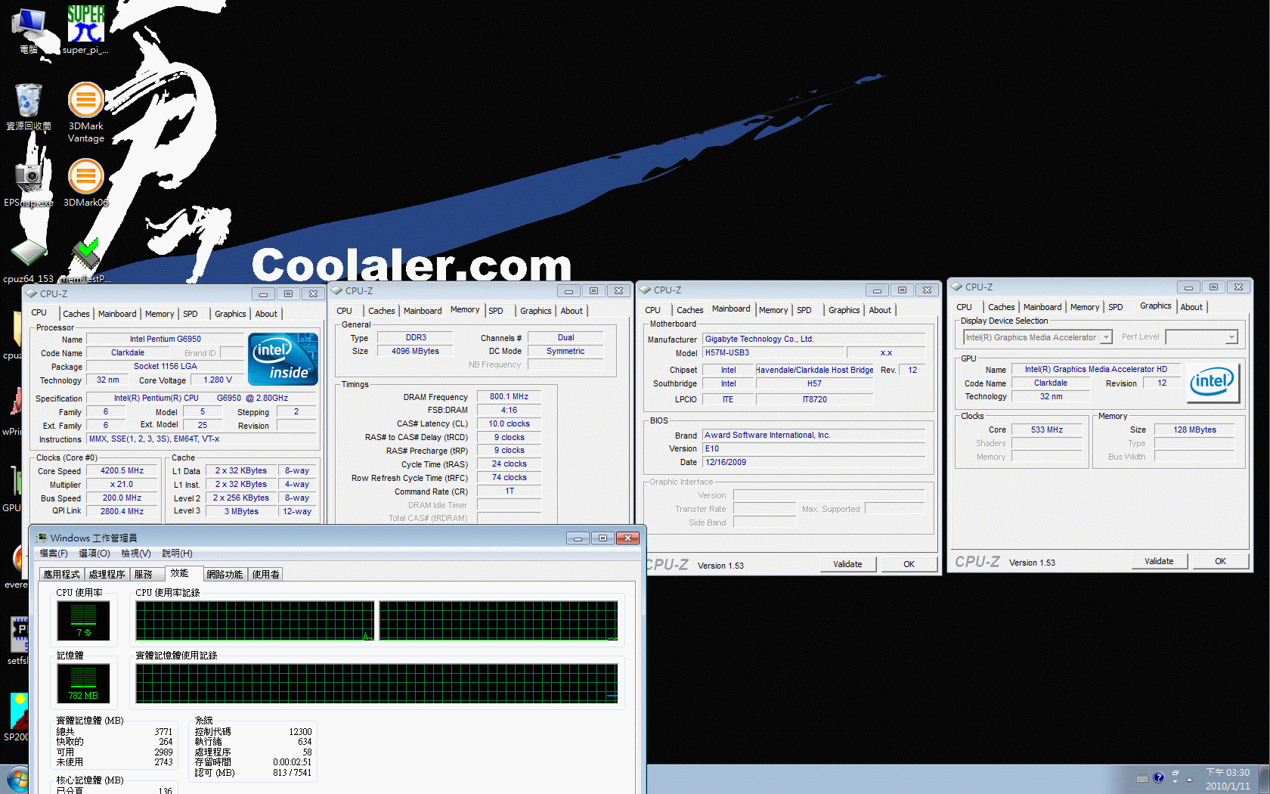Open EPSnap.exe desktop icon
Viewport: 1270px width, 794px height.
pos(29,184)
